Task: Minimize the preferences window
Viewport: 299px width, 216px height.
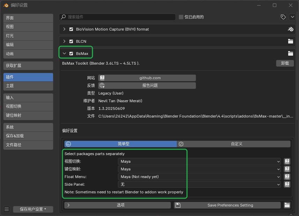Action: pos(259,5)
